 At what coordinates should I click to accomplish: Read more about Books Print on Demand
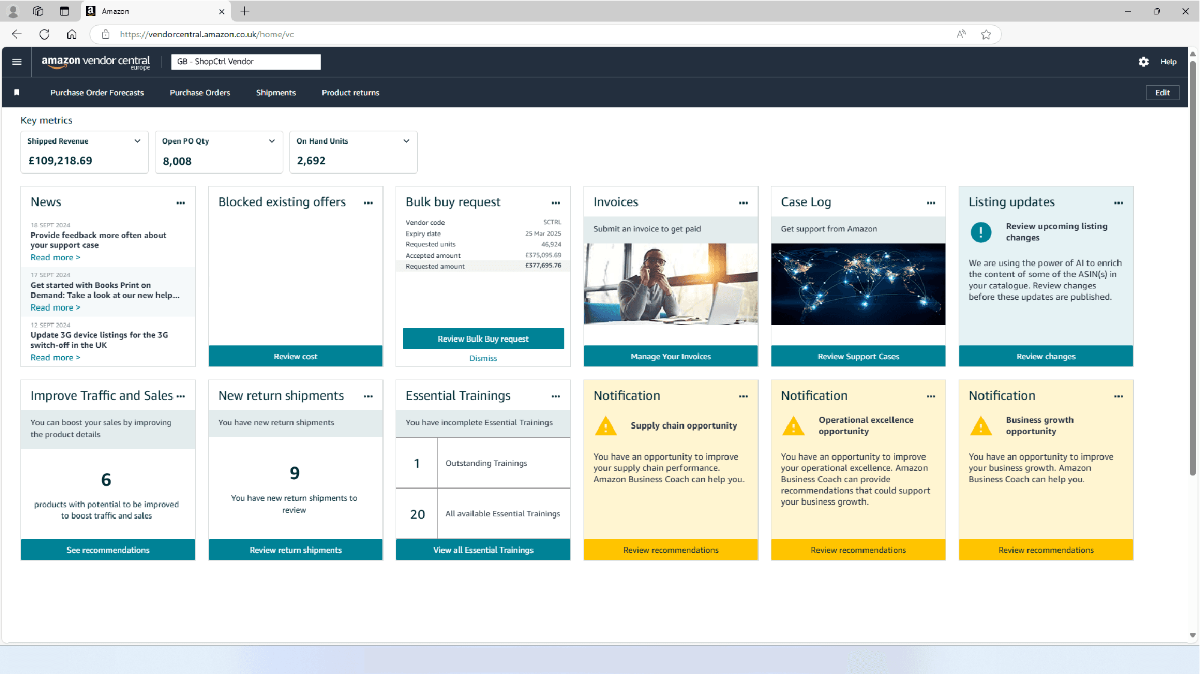[x=55, y=308]
